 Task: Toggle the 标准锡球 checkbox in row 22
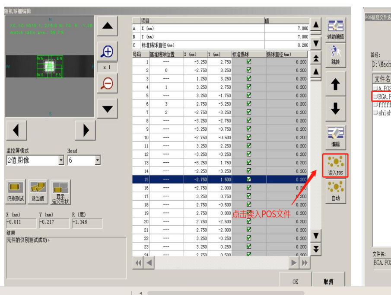click(x=249, y=238)
